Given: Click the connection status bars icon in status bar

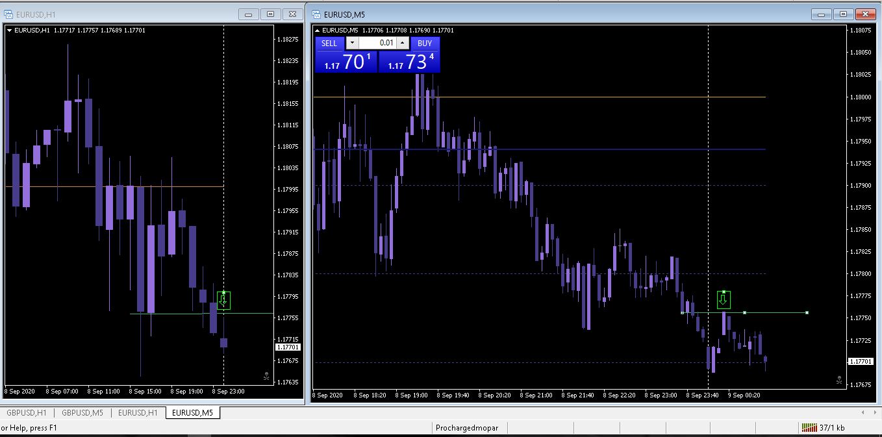Looking at the screenshot, I should 809,427.
